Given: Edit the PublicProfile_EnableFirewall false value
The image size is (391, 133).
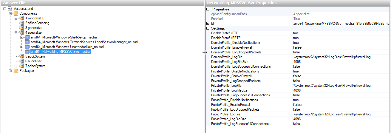Looking at the screenshot, I should (297, 105).
